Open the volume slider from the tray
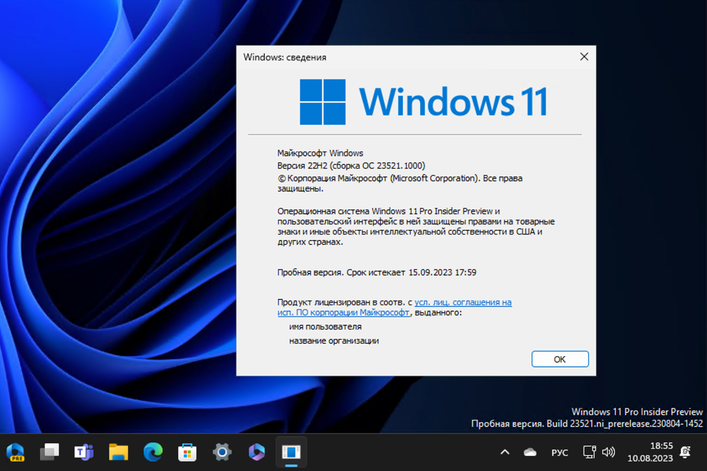707x471 pixels. [609, 452]
